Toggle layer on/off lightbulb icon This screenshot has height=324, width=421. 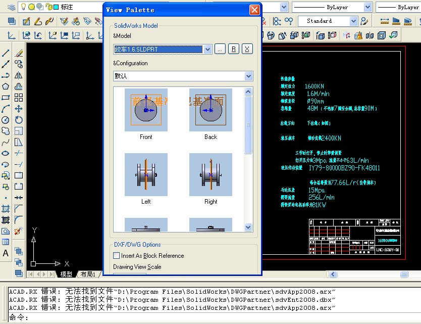[23, 7]
